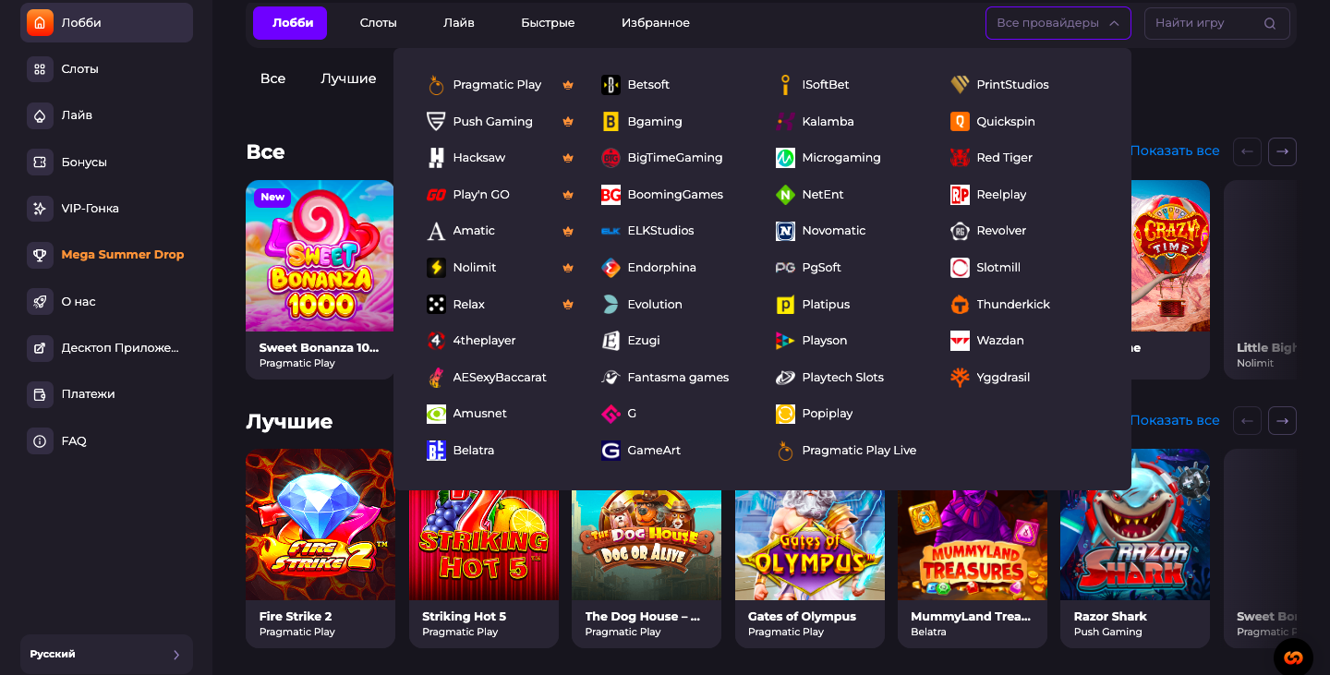Focus the Найти игру search field
The height and width of the screenshot is (675, 1330).
[1217, 23]
